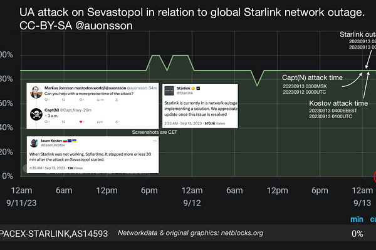Click the '20230913 0300MSK' label
Viewport: 376px width, 250px height.
coord(305,86)
